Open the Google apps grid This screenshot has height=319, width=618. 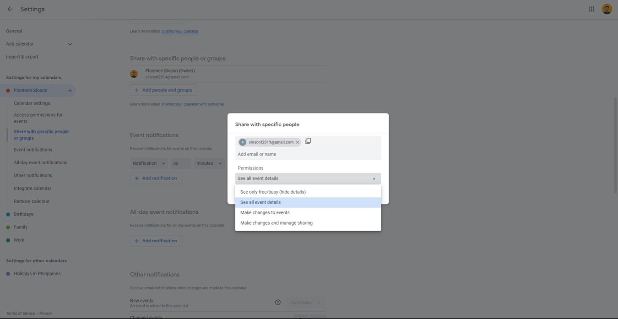[591, 9]
